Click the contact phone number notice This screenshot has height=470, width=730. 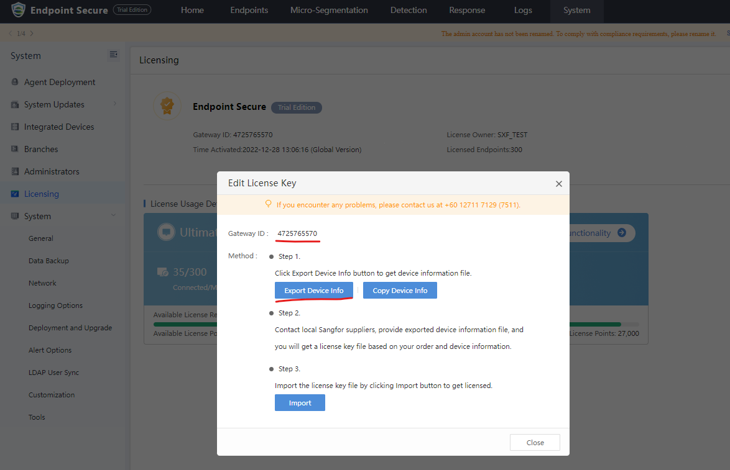(399, 204)
